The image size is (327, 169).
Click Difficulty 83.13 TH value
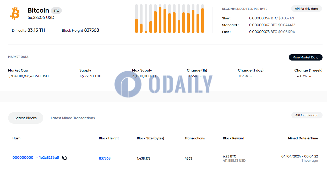coord(36,30)
